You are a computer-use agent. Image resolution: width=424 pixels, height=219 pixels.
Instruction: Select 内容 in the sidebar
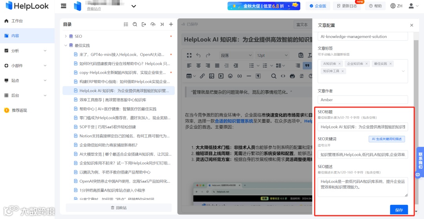pos(27,36)
